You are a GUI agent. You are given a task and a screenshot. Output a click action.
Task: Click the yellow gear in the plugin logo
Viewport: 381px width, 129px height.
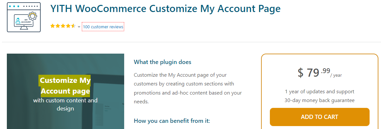[x=32, y=16]
